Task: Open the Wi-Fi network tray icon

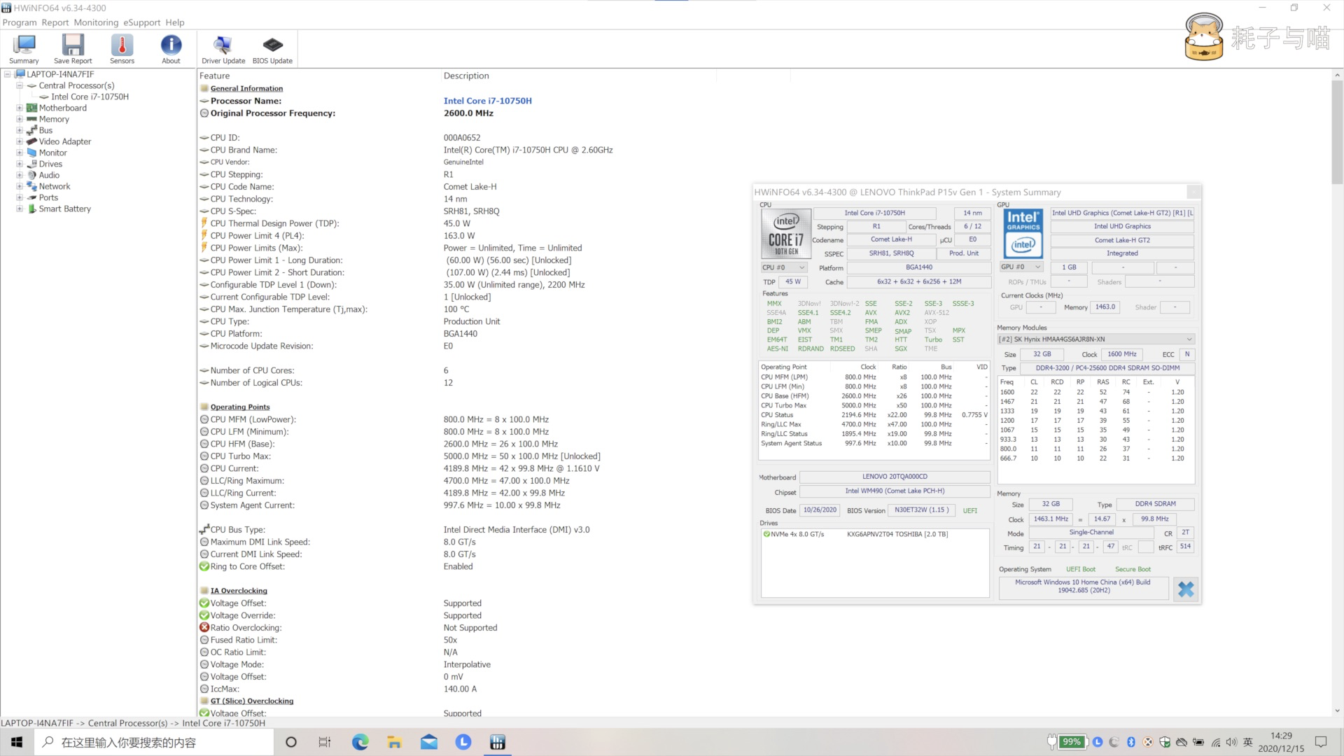Action: (x=1216, y=742)
